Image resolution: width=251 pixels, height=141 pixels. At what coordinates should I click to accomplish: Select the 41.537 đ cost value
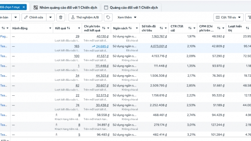click(x=102, y=56)
